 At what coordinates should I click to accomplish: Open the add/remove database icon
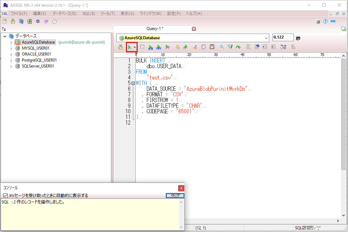pyautogui.click(x=21, y=21)
